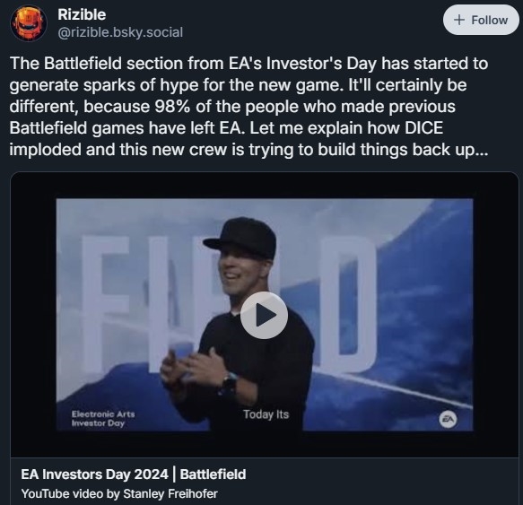Click the speaker's black cap in thumbnail
This screenshot has width=523, height=505.
tap(240, 237)
